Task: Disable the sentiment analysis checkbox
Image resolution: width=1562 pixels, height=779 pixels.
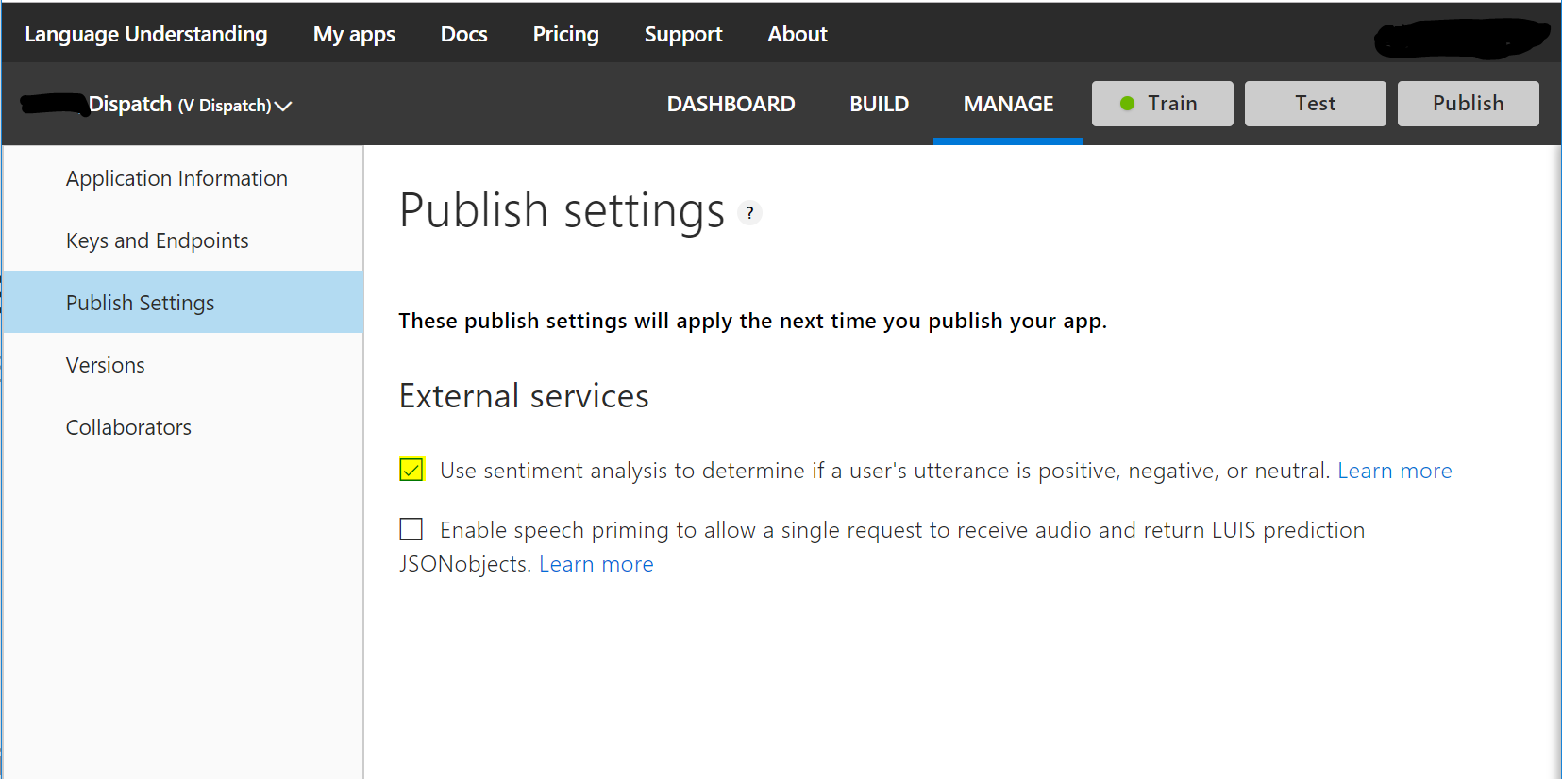Action: [411, 470]
